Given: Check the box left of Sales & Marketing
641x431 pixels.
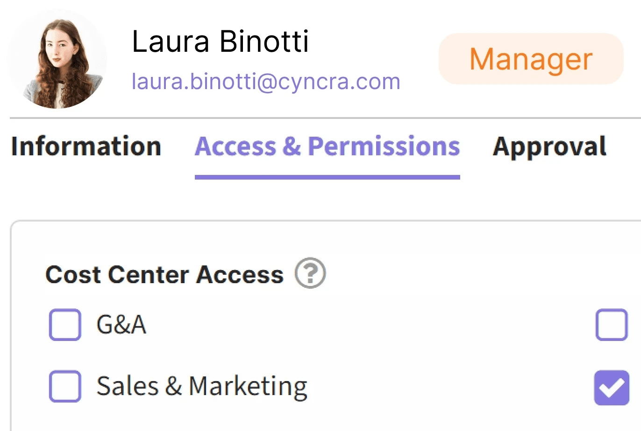Looking at the screenshot, I should (x=65, y=386).
